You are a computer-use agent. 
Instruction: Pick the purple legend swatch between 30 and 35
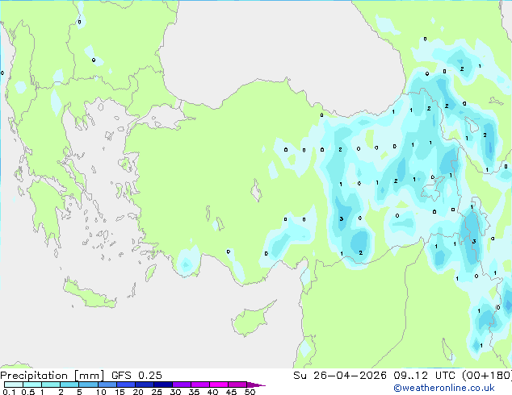click(182, 385)
